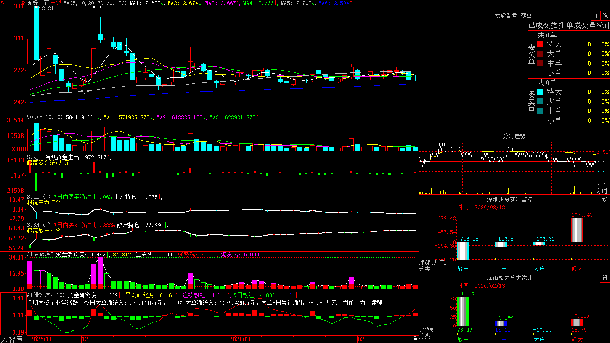Image resolution: width=610 pixels, height=343 pixels.
Task: Open 设 settings for 深圳超赢实时监控
Action: 605,199
